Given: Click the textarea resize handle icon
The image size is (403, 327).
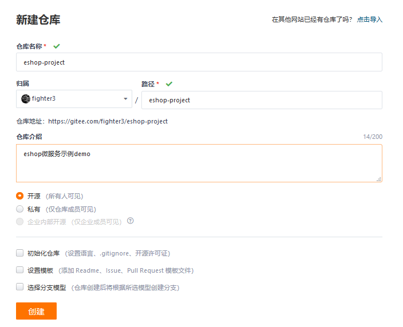Looking at the screenshot, I should 379,179.
